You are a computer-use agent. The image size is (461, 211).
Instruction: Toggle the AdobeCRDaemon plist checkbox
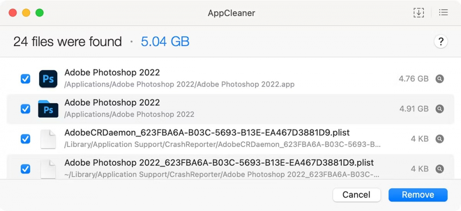click(x=26, y=139)
